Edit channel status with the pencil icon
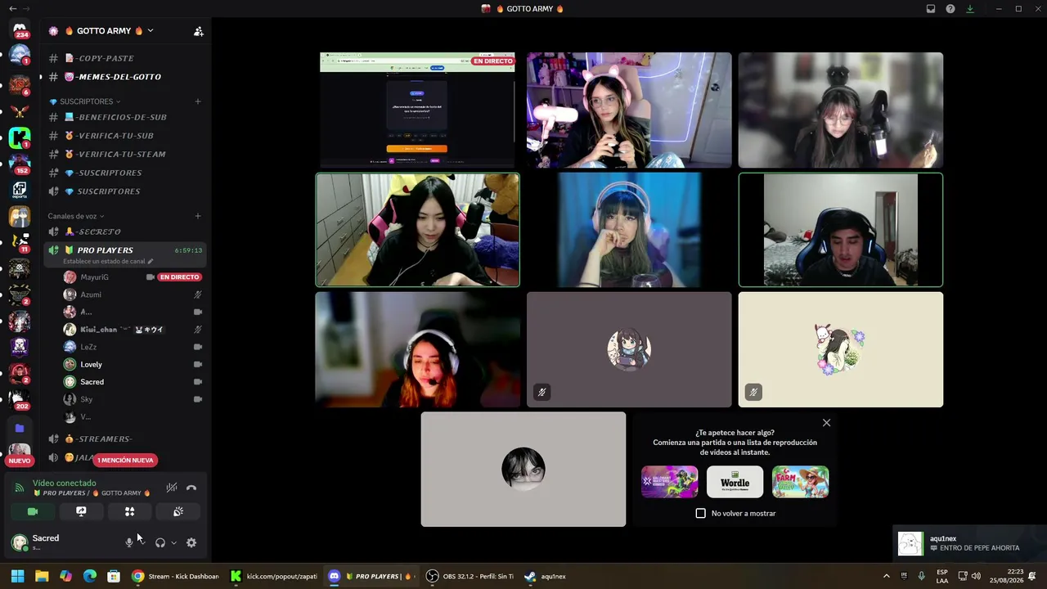Viewport: 1047px width, 589px height. tap(150, 261)
